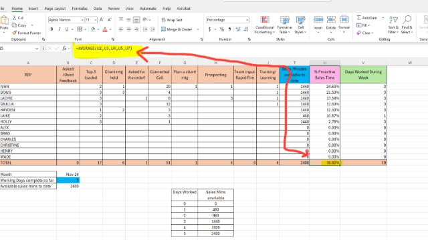This screenshot has height=240, width=428.
Task: Apply Percent Style format
Action: click(x=222, y=29)
